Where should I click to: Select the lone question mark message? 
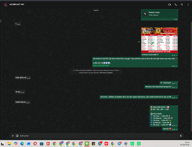pos(18,24)
